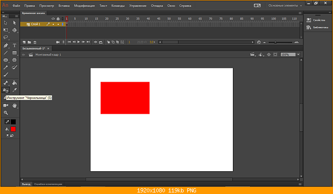Toggle show all layers as outlines

pos(63,19)
